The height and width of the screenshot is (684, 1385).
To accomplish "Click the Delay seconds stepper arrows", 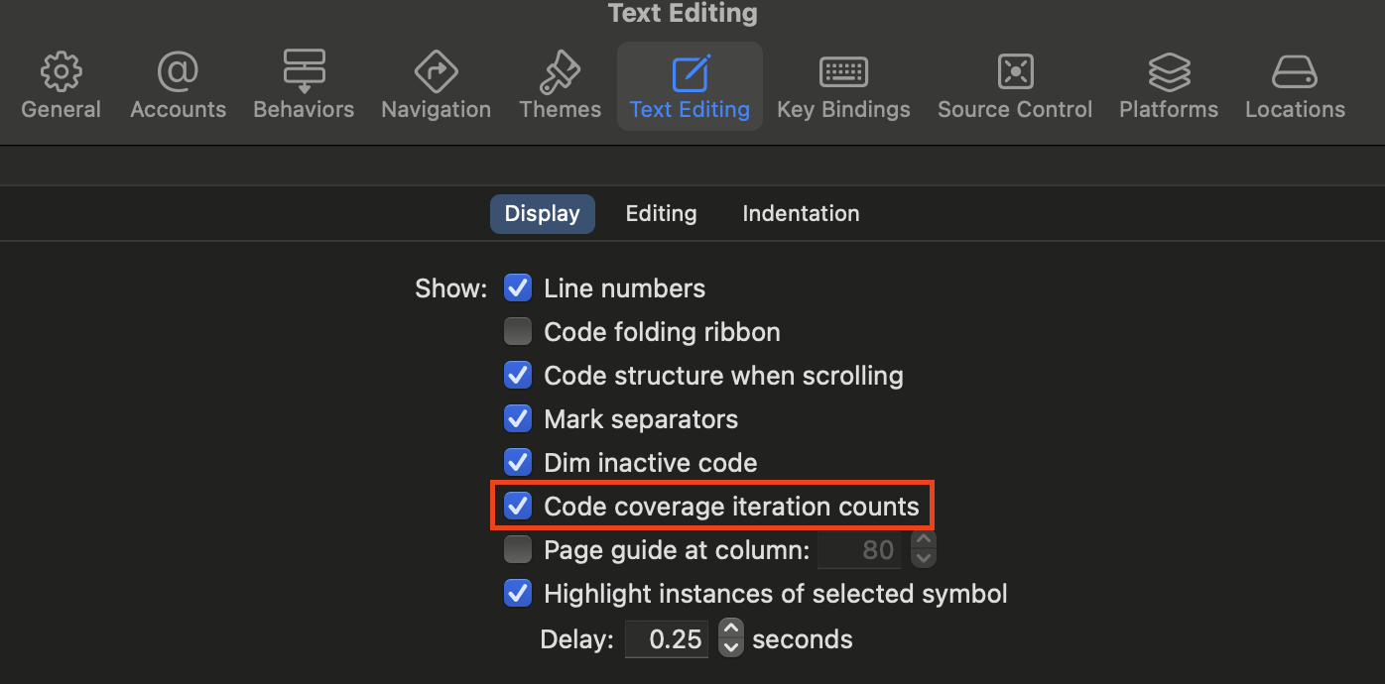I will 730,638.
